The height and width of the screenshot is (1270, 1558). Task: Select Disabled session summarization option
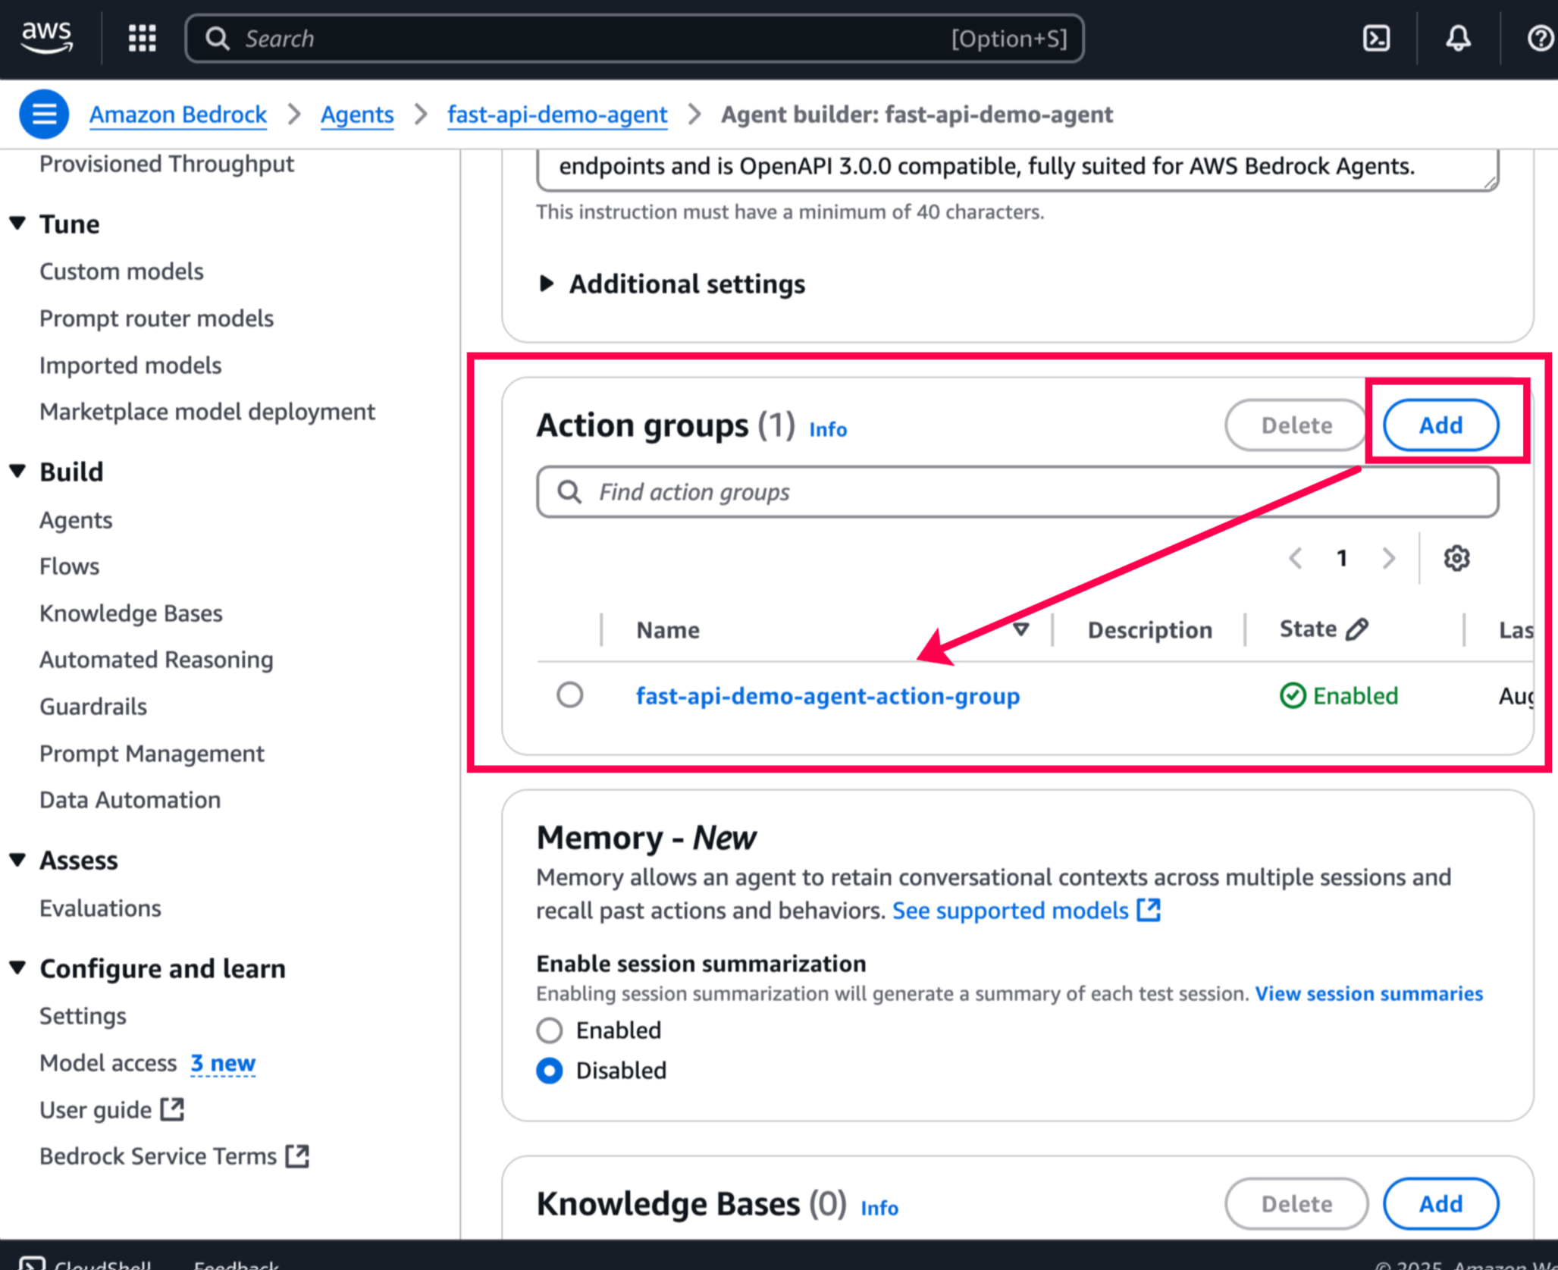coord(550,1071)
